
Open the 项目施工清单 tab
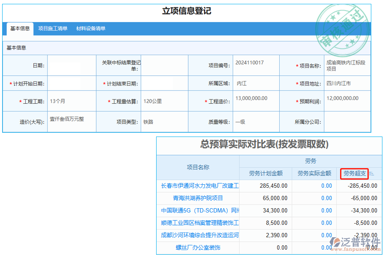pyautogui.click(x=53, y=29)
